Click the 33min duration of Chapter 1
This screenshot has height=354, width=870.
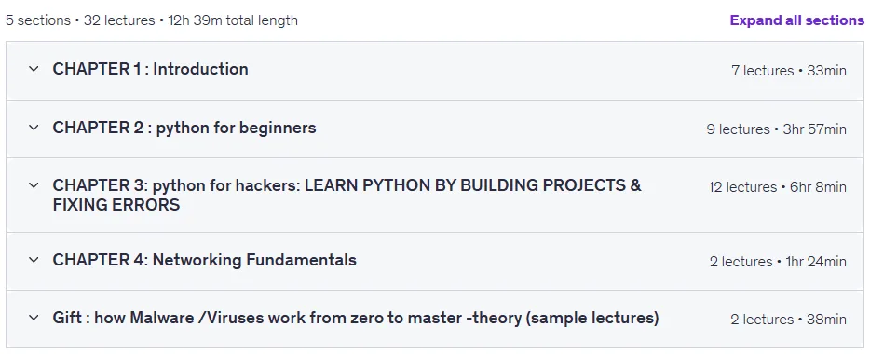click(x=827, y=71)
